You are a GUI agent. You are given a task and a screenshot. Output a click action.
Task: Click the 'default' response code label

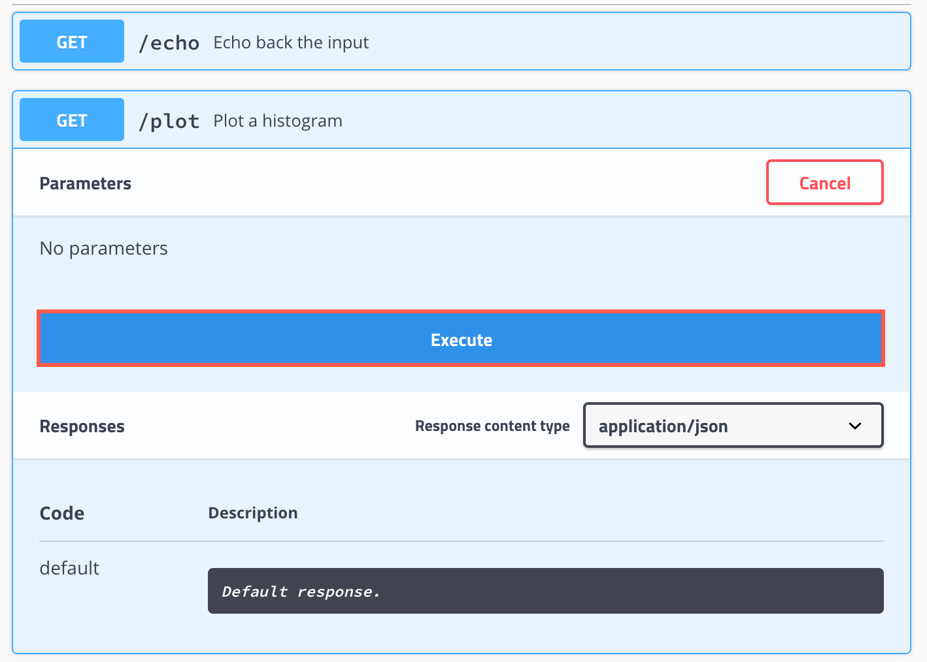pos(69,567)
